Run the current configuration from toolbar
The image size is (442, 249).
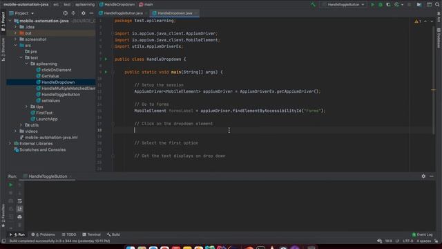click(x=373, y=5)
